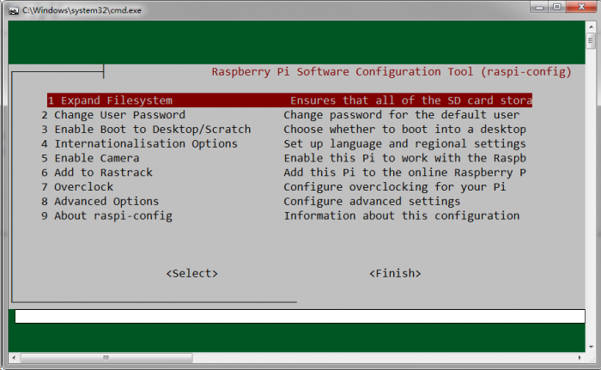Click 'Set up language and regional settings' text

point(404,143)
